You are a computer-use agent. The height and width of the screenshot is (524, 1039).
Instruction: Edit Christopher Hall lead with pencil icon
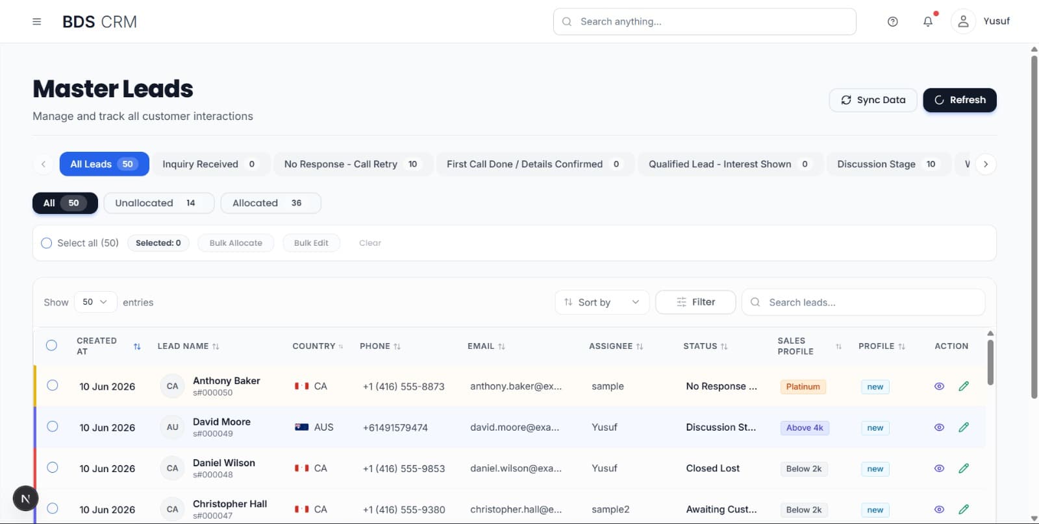click(x=964, y=509)
